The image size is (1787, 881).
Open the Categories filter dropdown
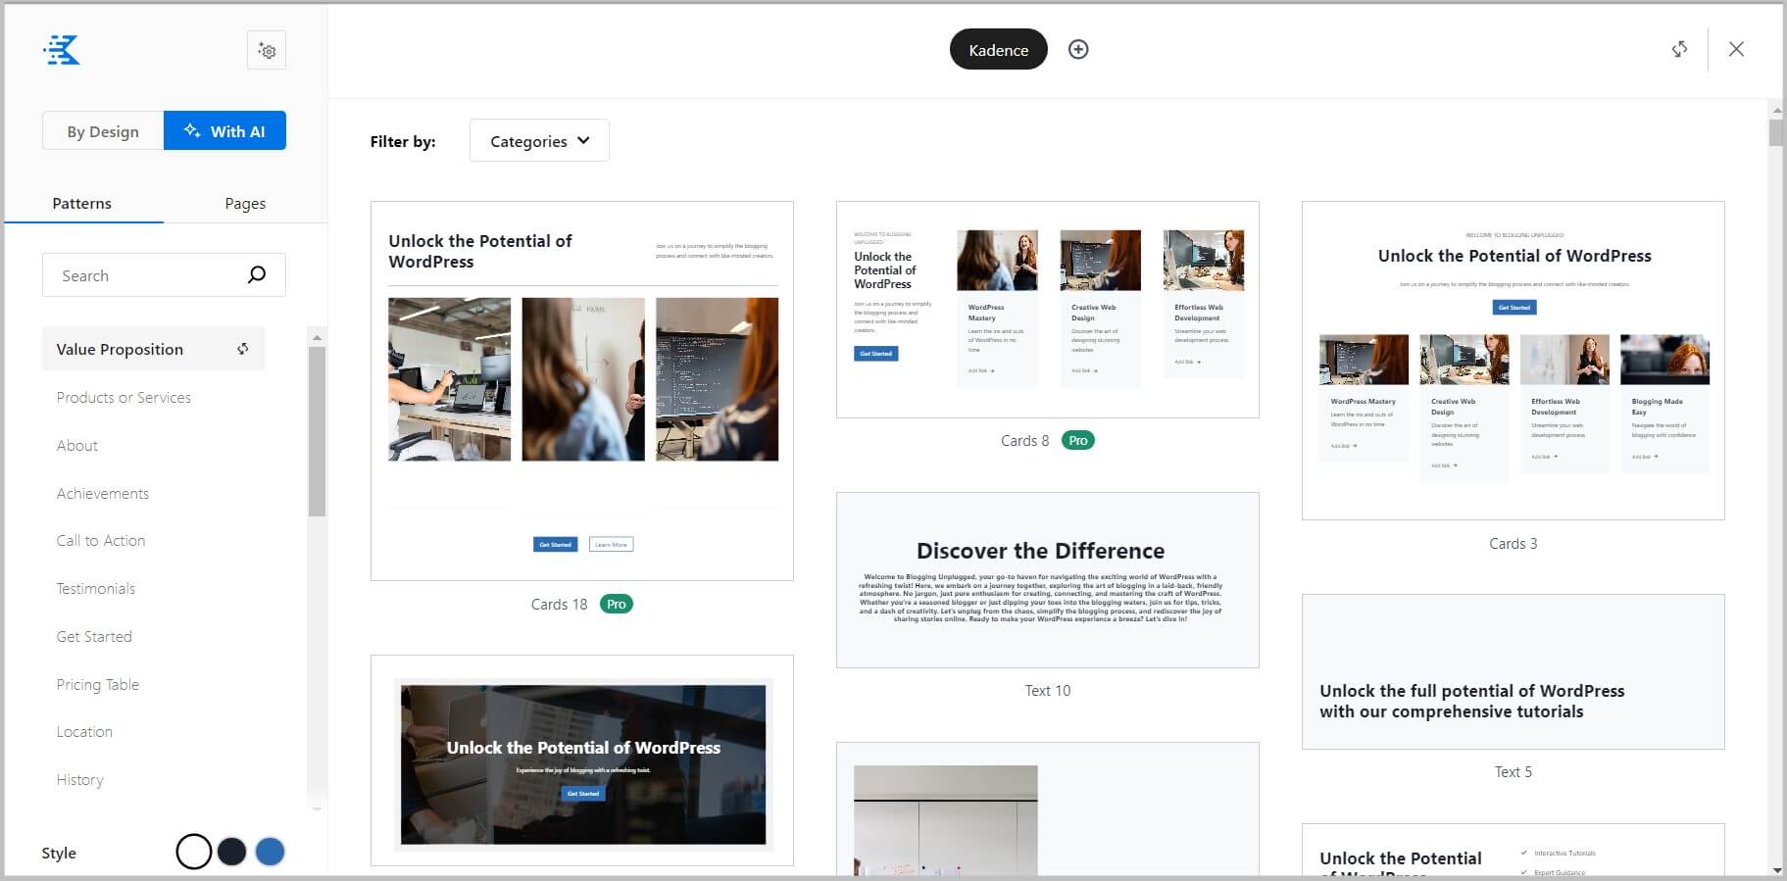tap(539, 141)
